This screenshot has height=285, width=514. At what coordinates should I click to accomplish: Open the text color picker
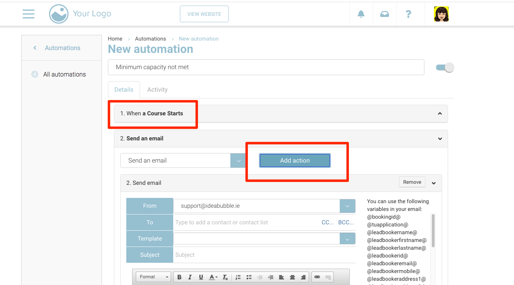[x=213, y=277]
